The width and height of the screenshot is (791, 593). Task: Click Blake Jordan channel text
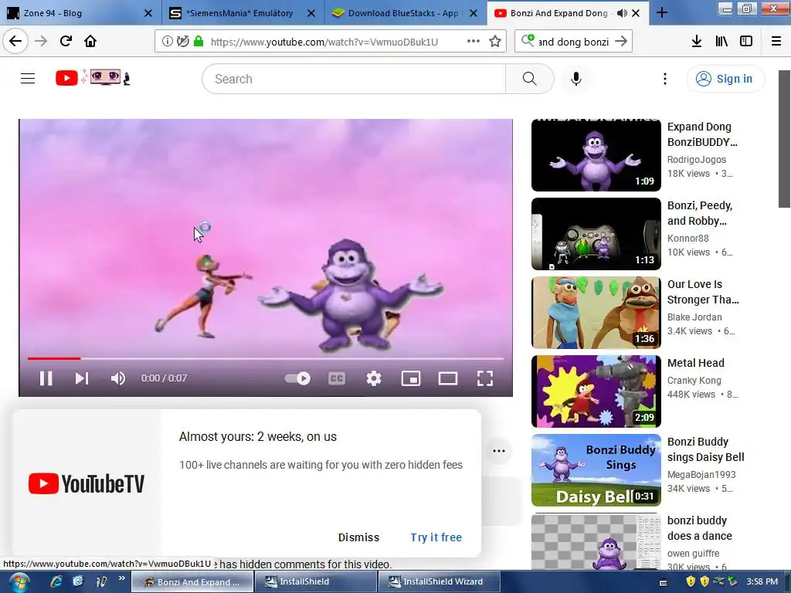pyautogui.click(x=694, y=317)
